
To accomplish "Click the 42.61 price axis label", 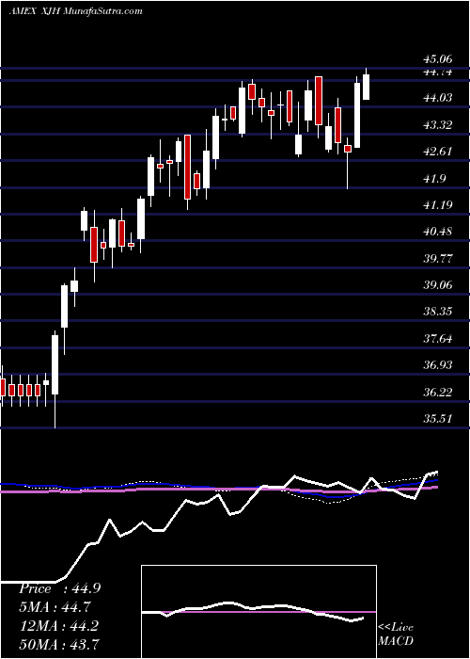I will 438,152.
